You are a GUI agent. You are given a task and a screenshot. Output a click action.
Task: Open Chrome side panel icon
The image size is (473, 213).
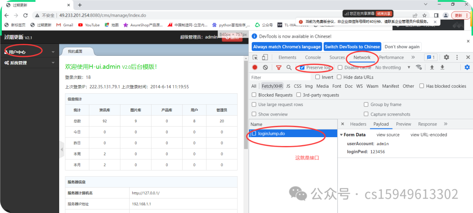(436, 15)
